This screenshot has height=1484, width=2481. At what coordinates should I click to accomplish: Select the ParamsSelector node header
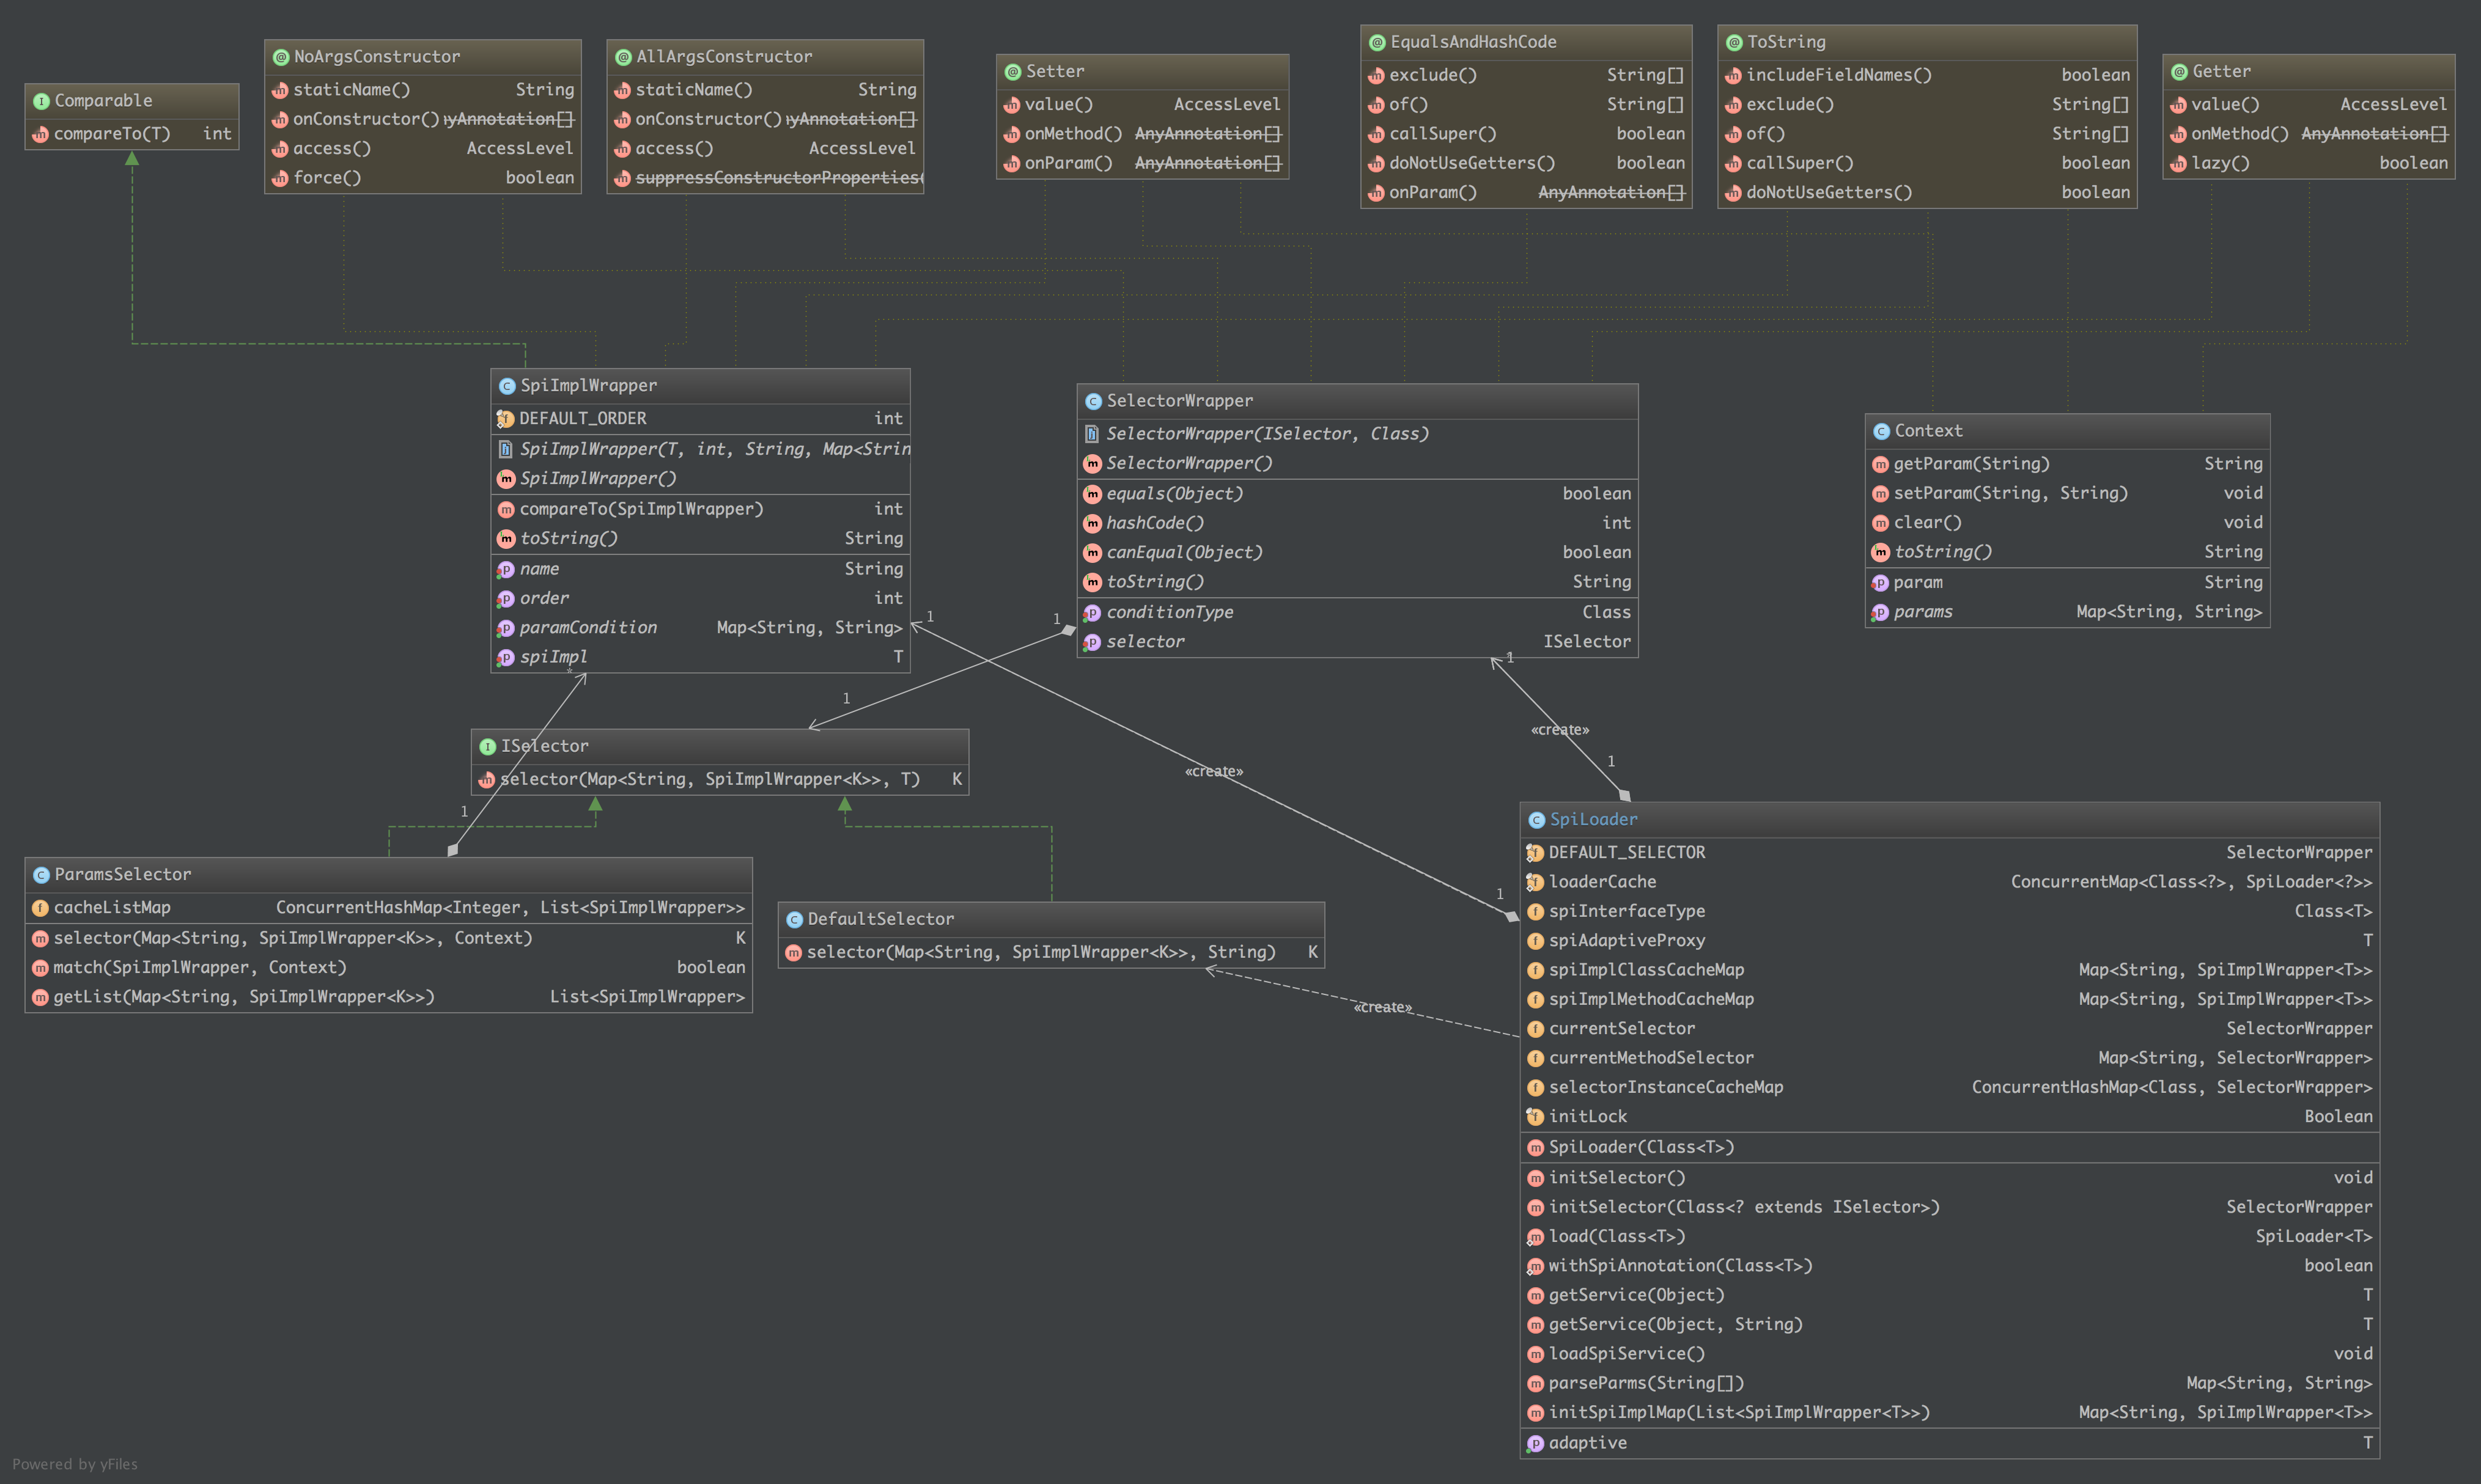click(122, 874)
